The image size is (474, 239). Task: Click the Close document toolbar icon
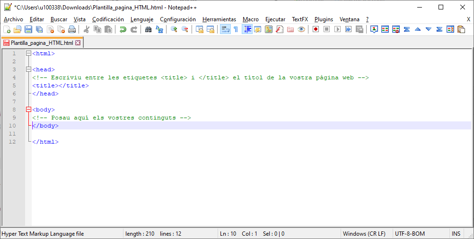(x=50, y=29)
